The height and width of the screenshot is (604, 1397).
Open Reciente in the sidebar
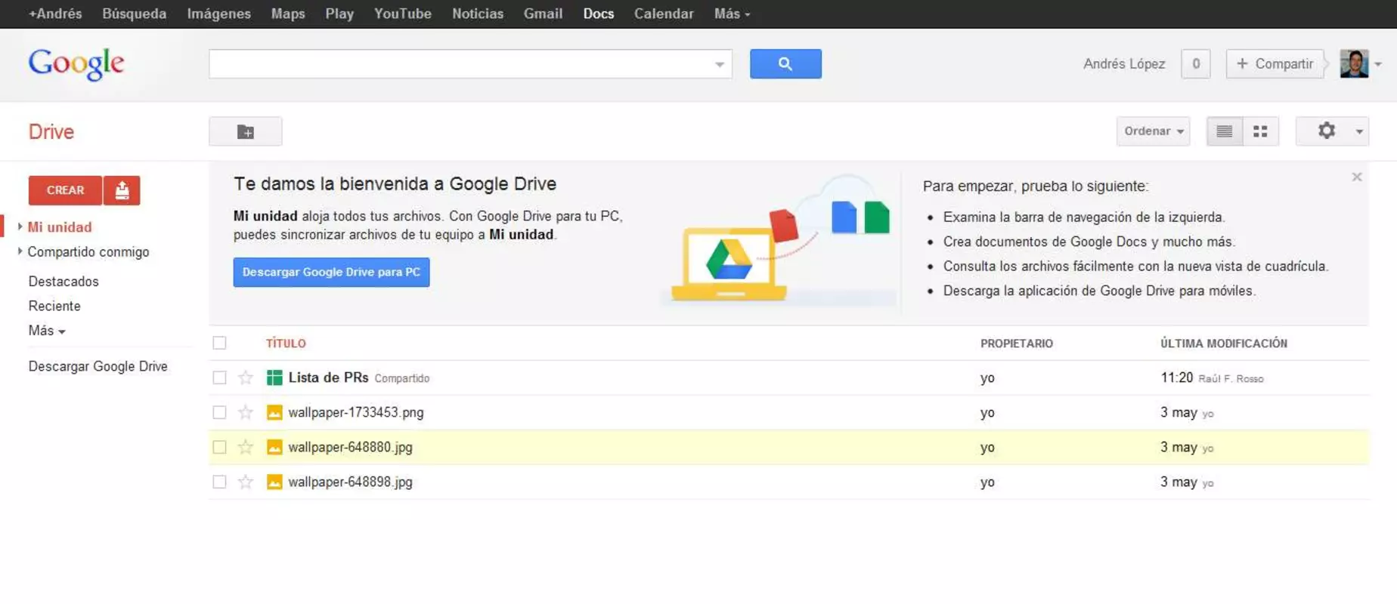coord(54,306)
